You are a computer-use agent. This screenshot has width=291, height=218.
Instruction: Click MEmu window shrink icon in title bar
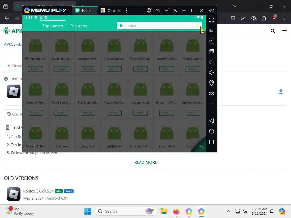(175, 11)
